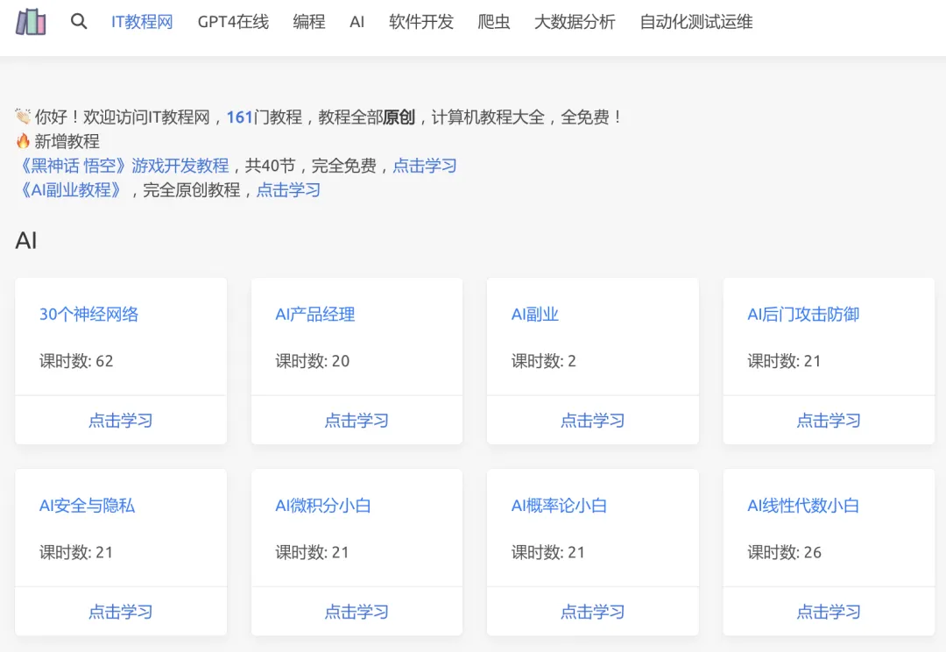Click 点击学习 in AI后门攻击防御 card
946x652 pixels.
(829, 421)
